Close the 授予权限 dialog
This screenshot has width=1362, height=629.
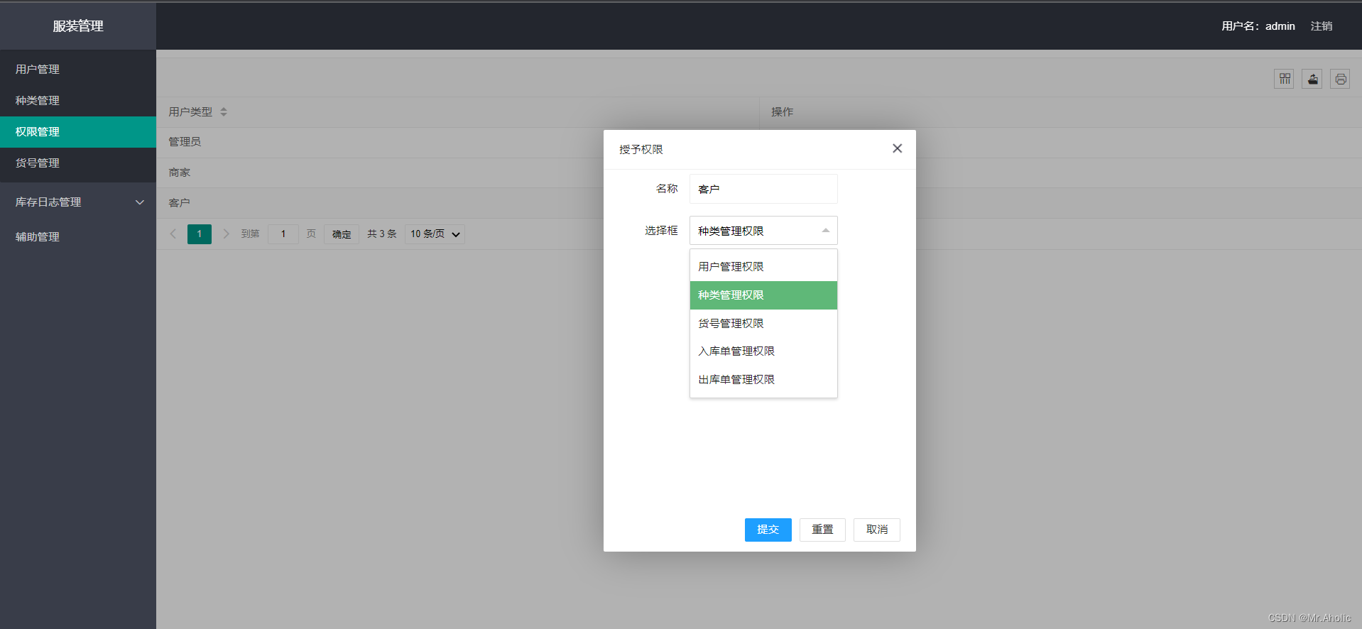[898, 148]
